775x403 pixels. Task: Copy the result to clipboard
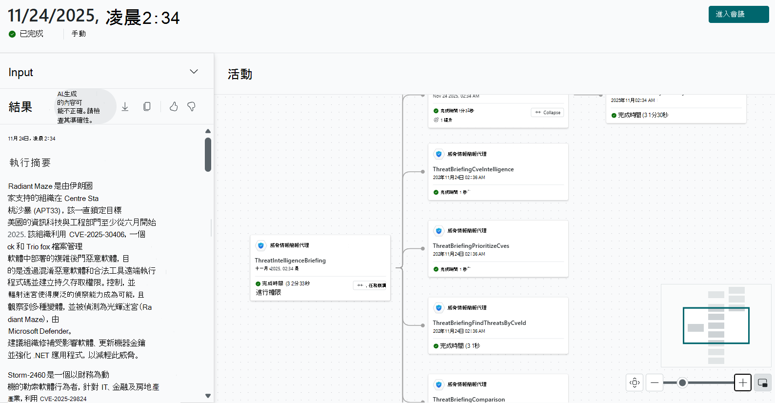[147, 106]
